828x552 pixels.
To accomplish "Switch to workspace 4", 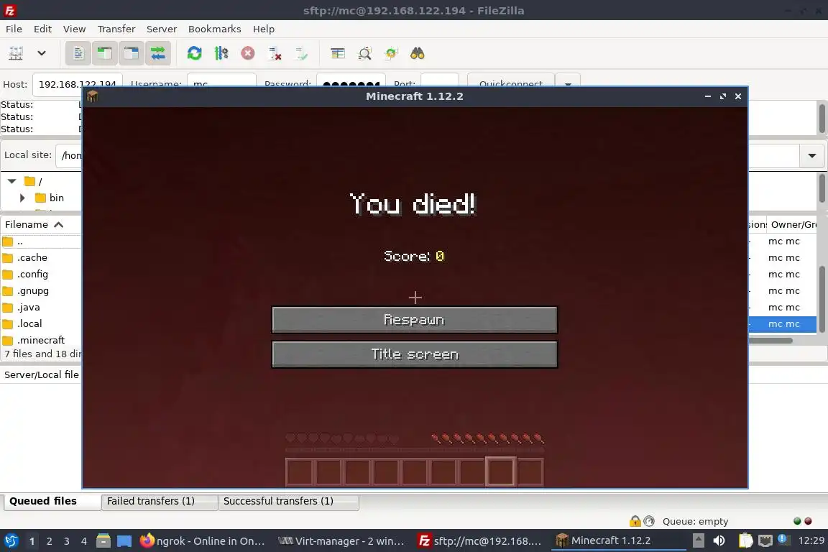I will pyautogui.click(x=84, y=541).
